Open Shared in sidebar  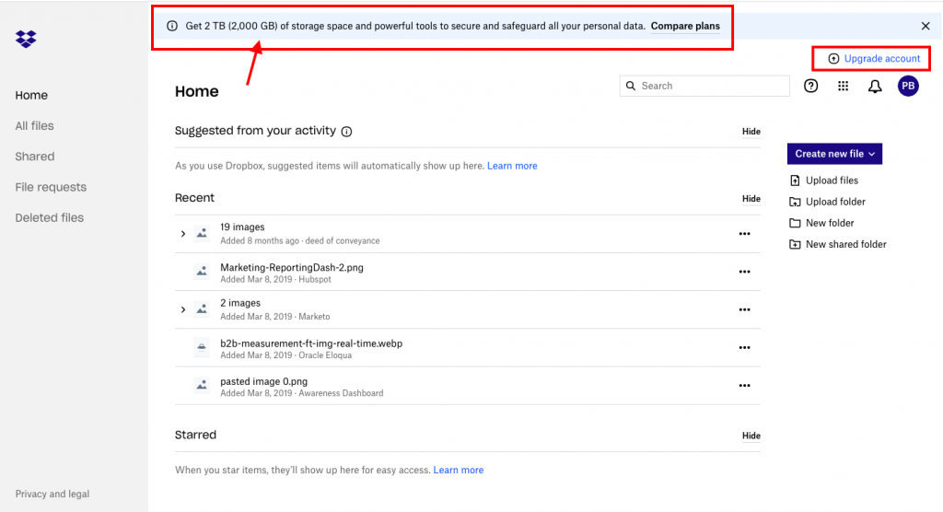[x=35, y=157]
